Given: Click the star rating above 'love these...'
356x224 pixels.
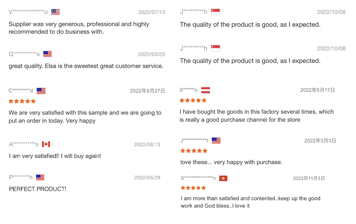Looking at the screenshot, I should point(194,151).
